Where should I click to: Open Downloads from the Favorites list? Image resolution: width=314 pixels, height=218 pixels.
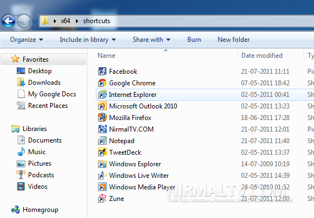pos(44,83)
